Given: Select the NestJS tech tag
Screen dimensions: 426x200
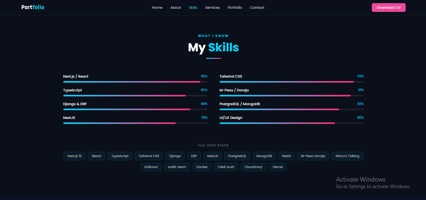Looking at the screenshot, I should pos(213,156).
